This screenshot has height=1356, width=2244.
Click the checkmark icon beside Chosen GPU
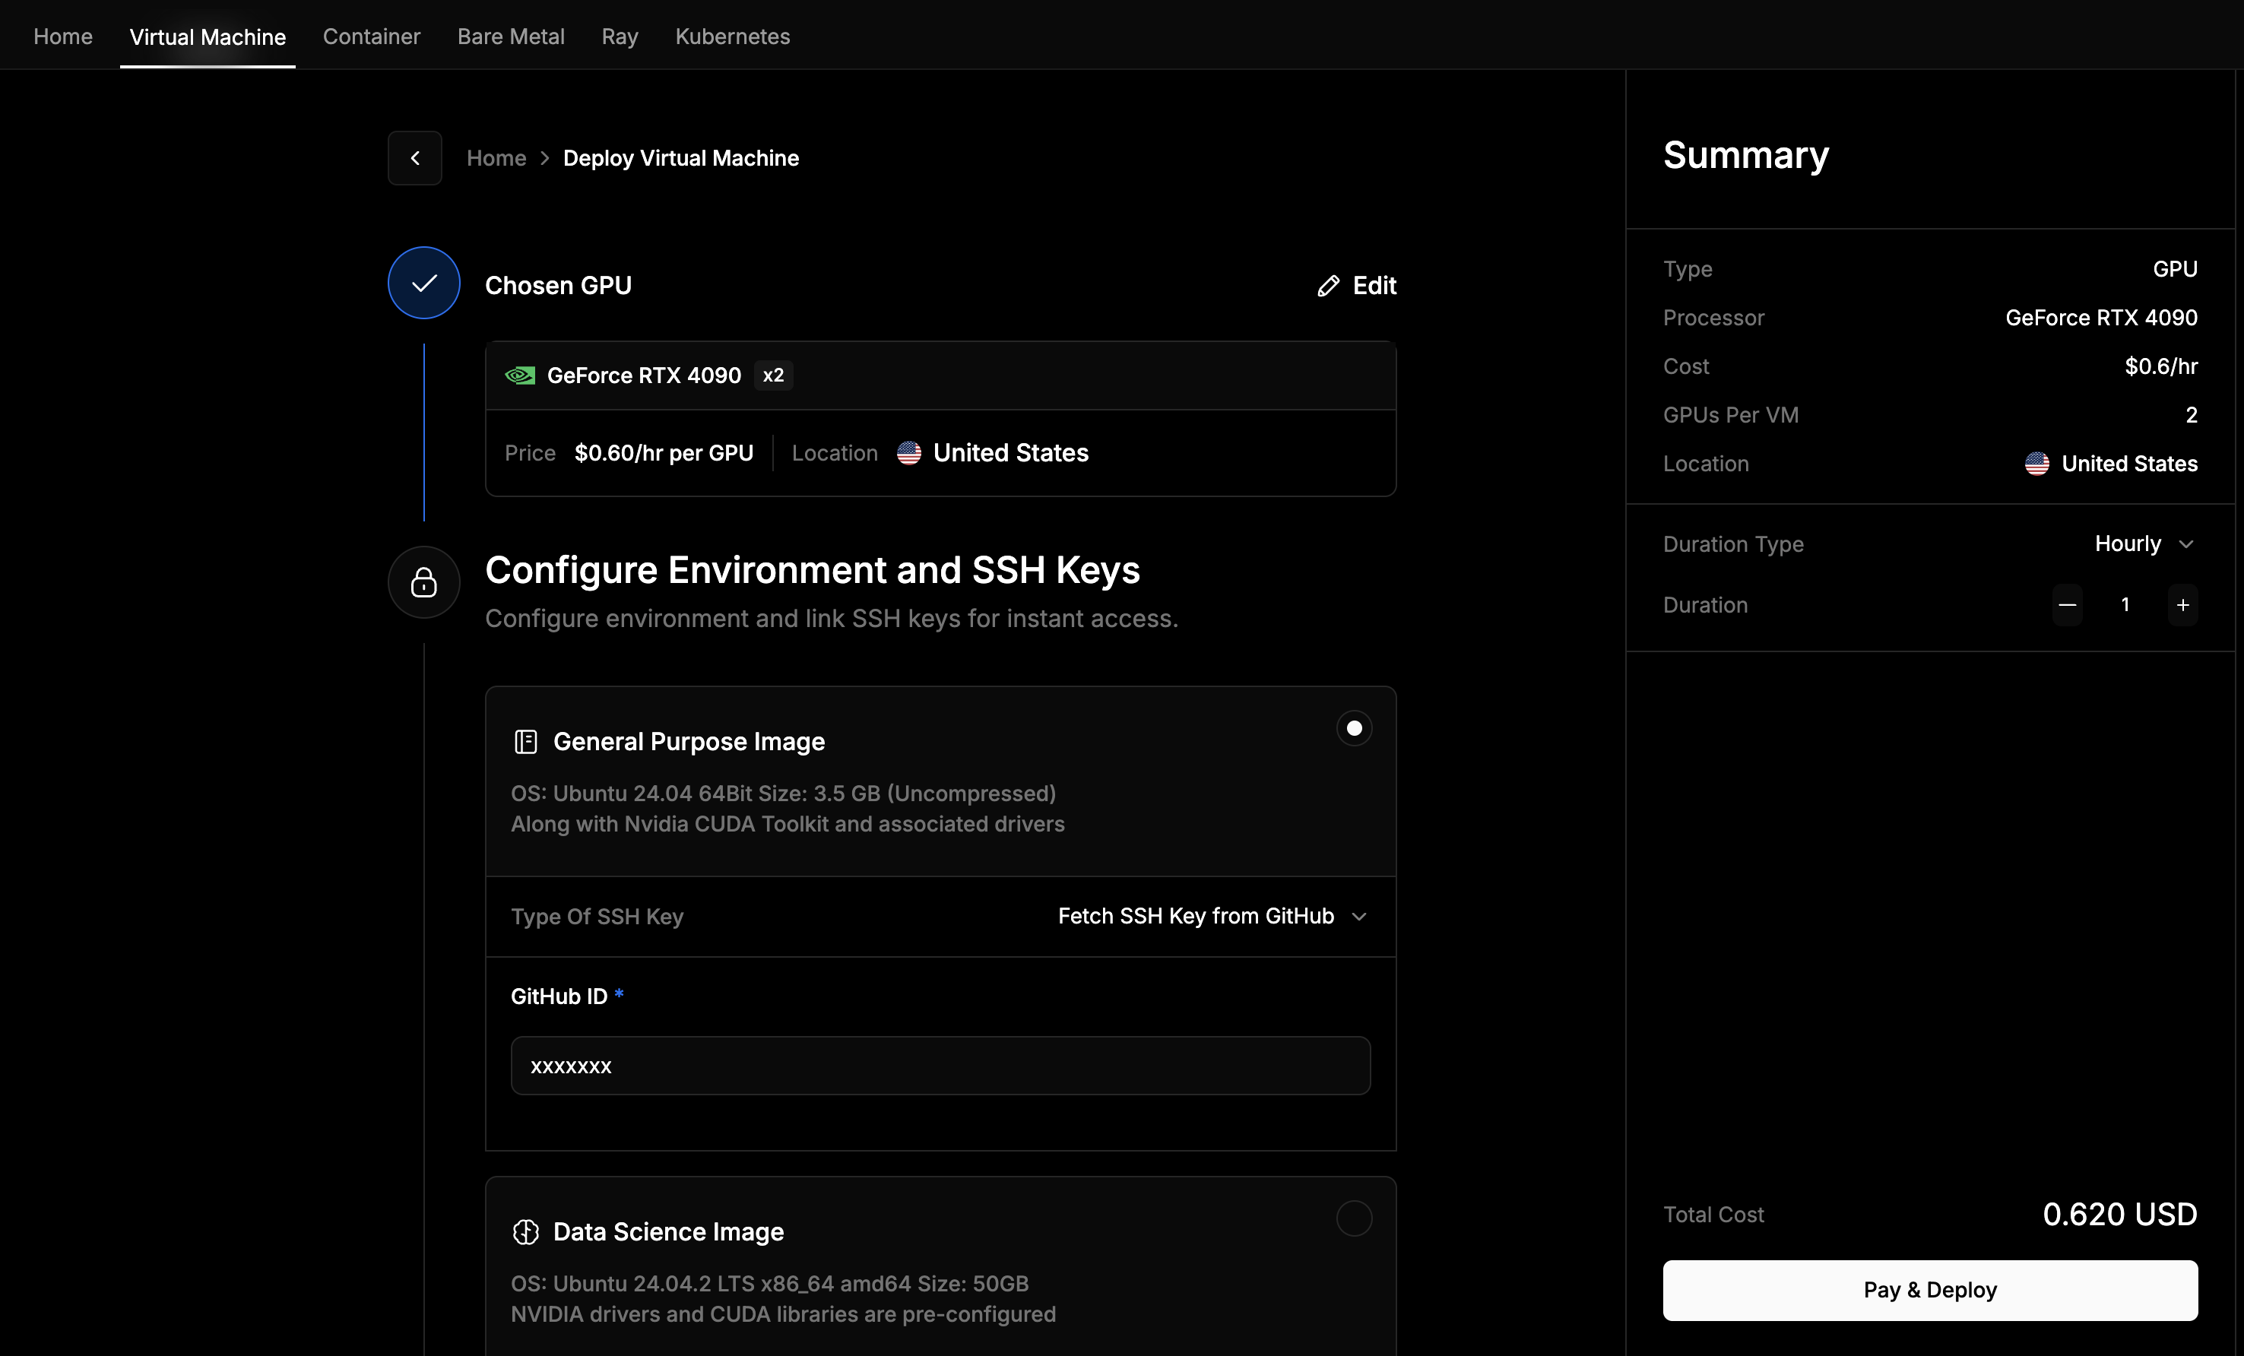[x=423, y=284]
